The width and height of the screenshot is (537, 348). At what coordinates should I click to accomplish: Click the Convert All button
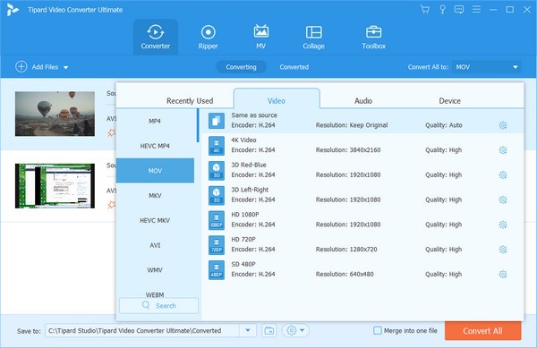(483, 330)
